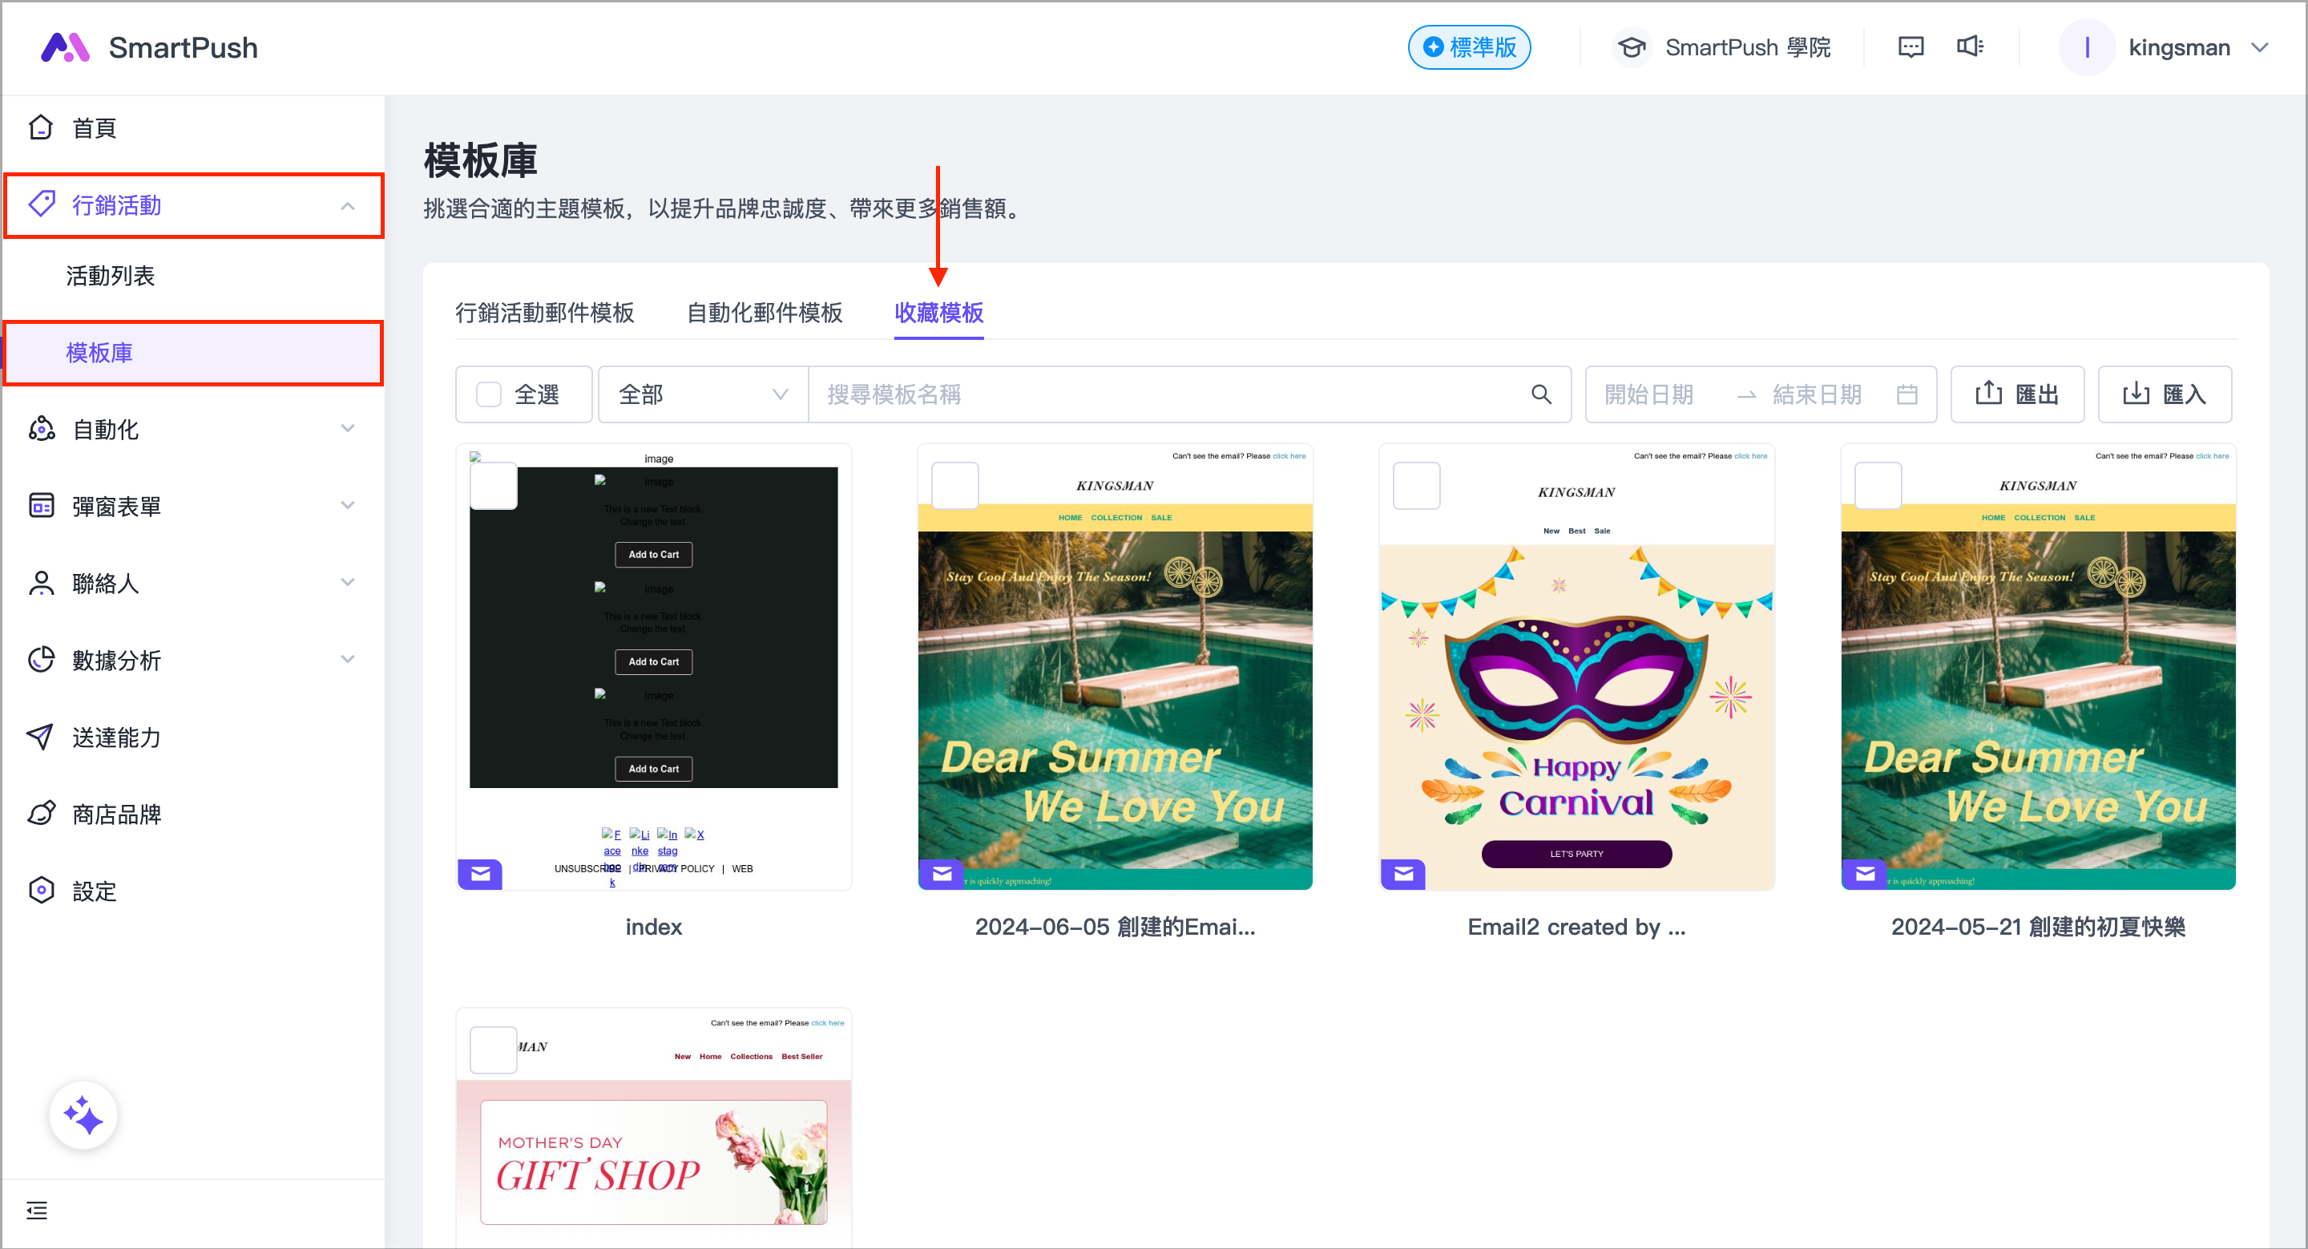Click the 匯出 export button

coord(2017,394)
